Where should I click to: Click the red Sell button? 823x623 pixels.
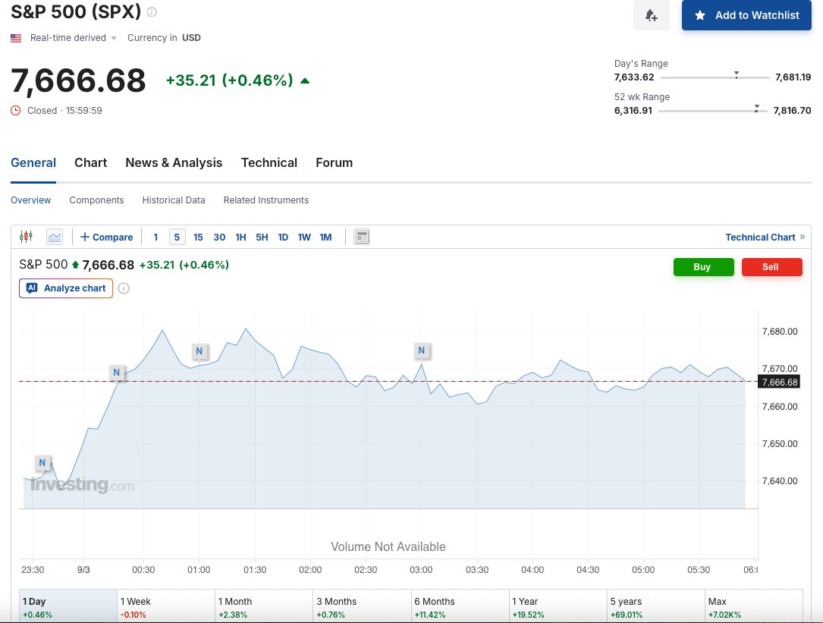click(772, 267)
